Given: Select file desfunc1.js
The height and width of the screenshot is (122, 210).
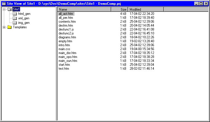Looking at the screenshot, I should pyautogui.click(x=66, y=29).
